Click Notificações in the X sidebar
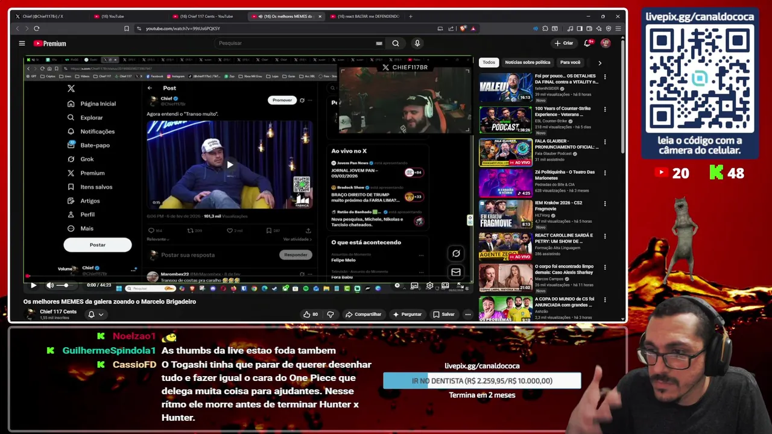The width and height of the screenshot is (772, 434). pos(97,131)
